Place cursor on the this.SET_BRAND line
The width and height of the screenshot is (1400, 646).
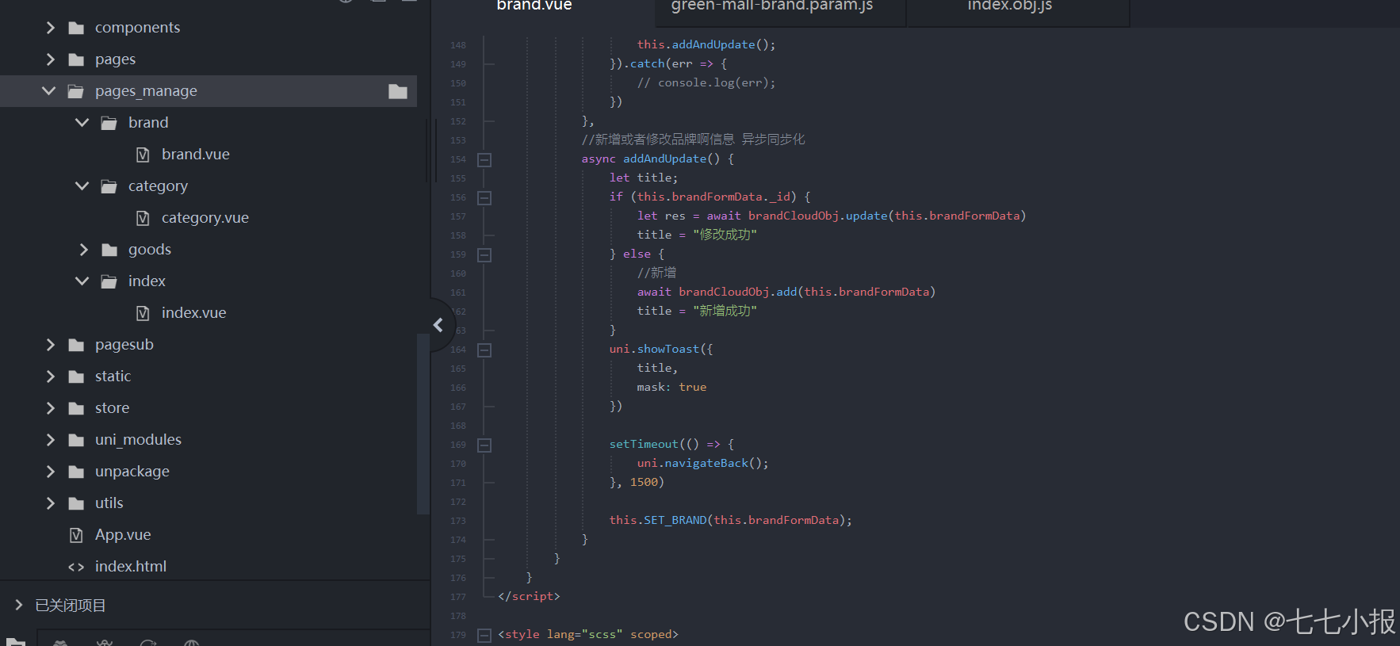point(730,521)
